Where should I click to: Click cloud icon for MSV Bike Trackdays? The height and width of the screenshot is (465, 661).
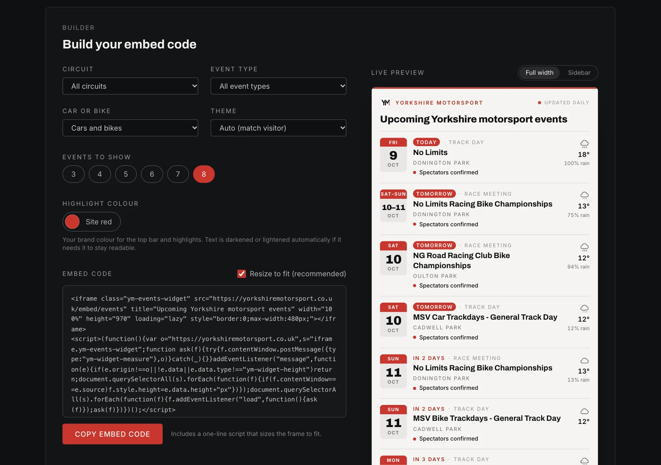584,411
